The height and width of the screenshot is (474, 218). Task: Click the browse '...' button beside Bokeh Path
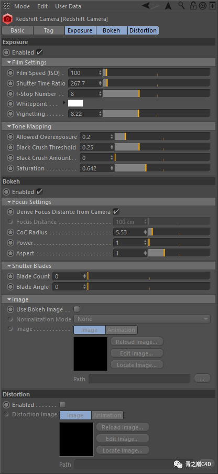(202, 379)
